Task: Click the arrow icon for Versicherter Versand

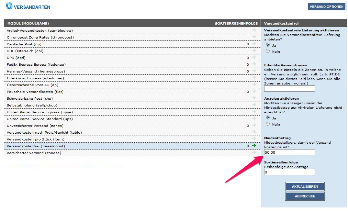Action: (254, 152)
